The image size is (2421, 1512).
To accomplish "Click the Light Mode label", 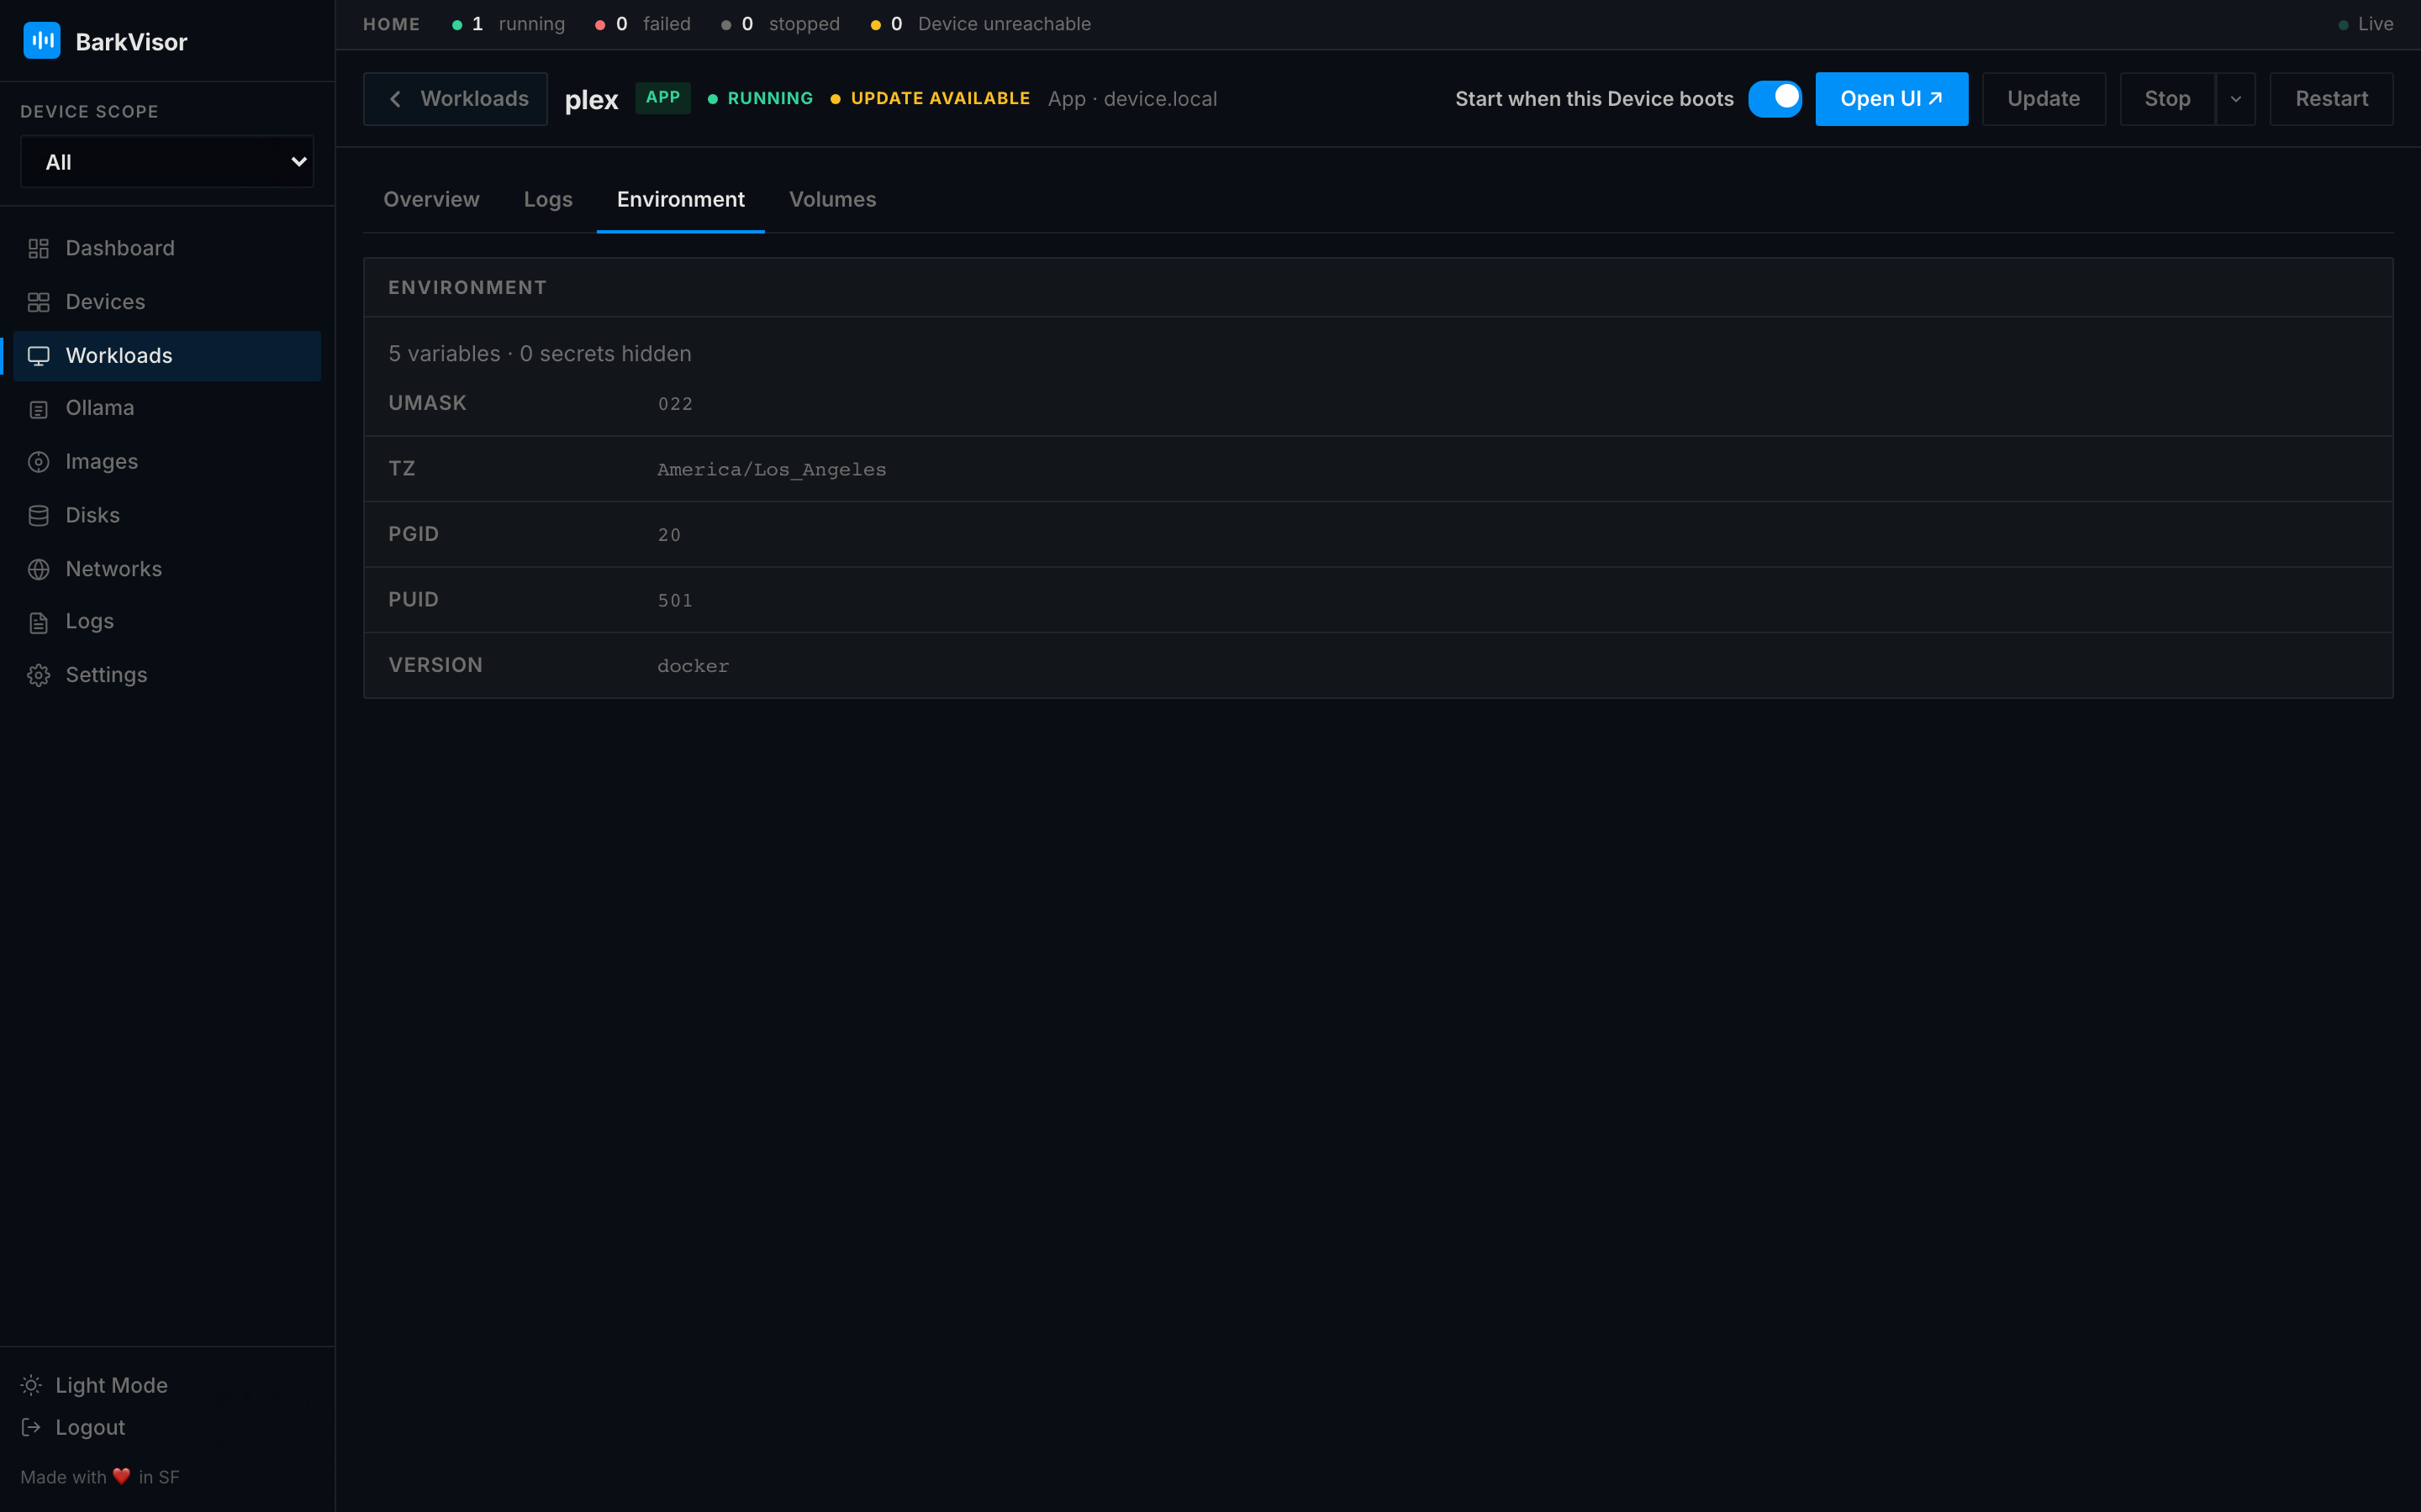I will coord(111,1385).
